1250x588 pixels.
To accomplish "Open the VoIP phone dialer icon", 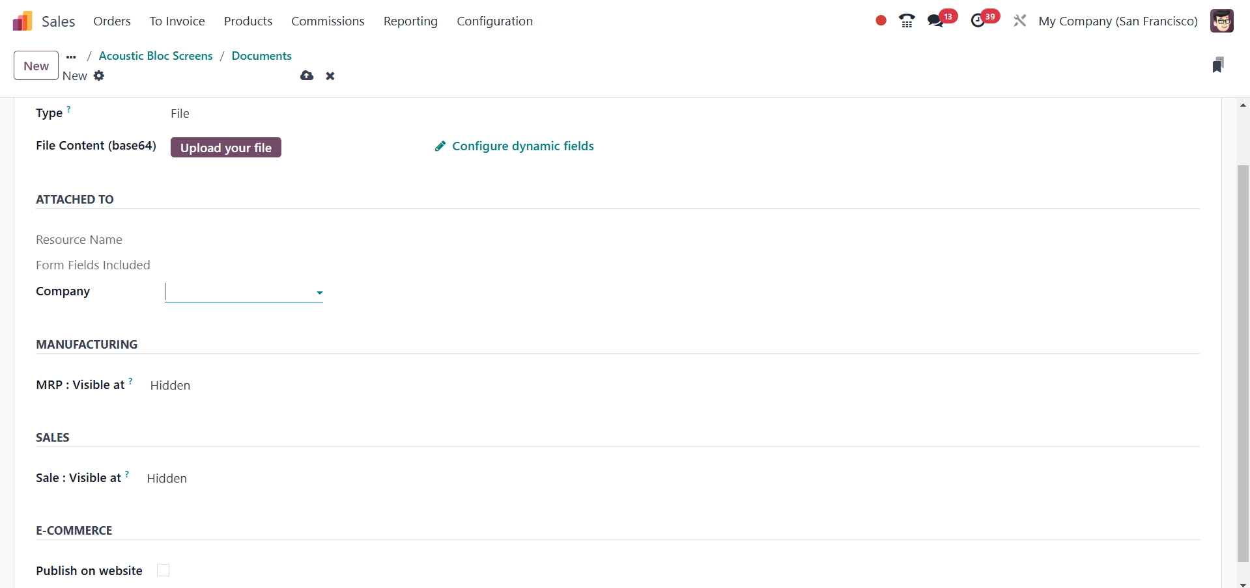I will [907, 21].
